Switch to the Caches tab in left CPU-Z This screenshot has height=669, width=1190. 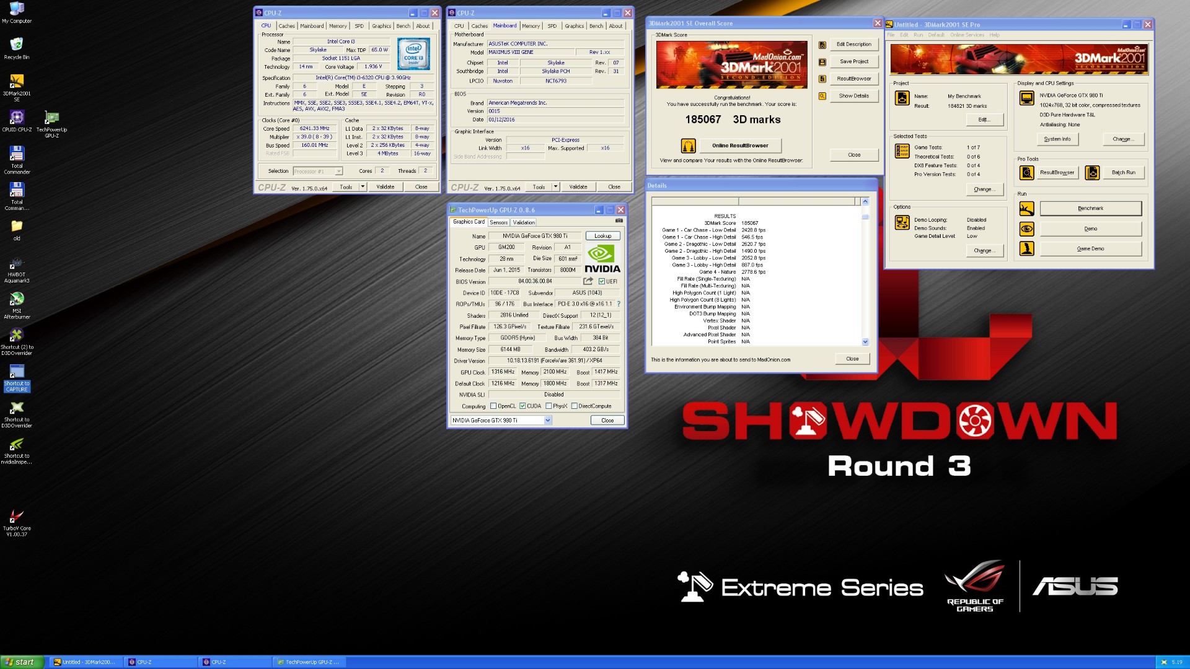[286, 26]
